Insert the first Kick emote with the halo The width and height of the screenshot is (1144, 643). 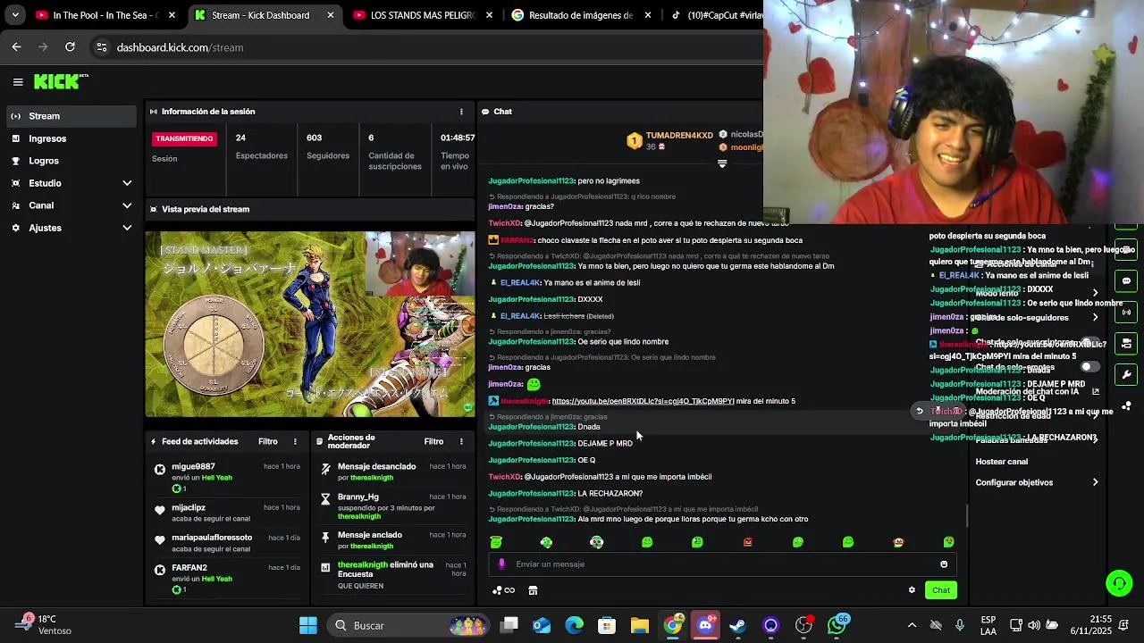496,542
